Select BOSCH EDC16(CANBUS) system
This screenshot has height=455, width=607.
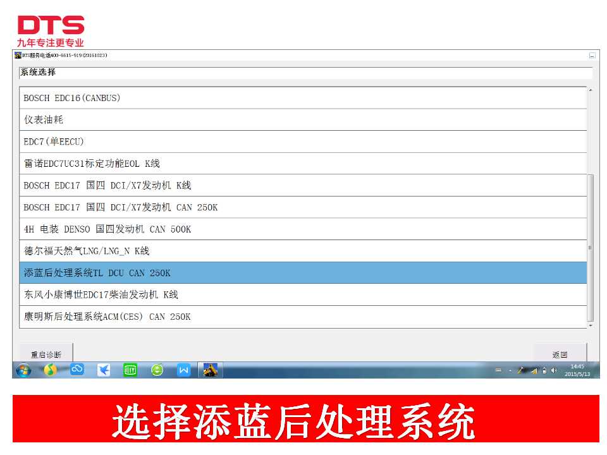tap(303, 98)
